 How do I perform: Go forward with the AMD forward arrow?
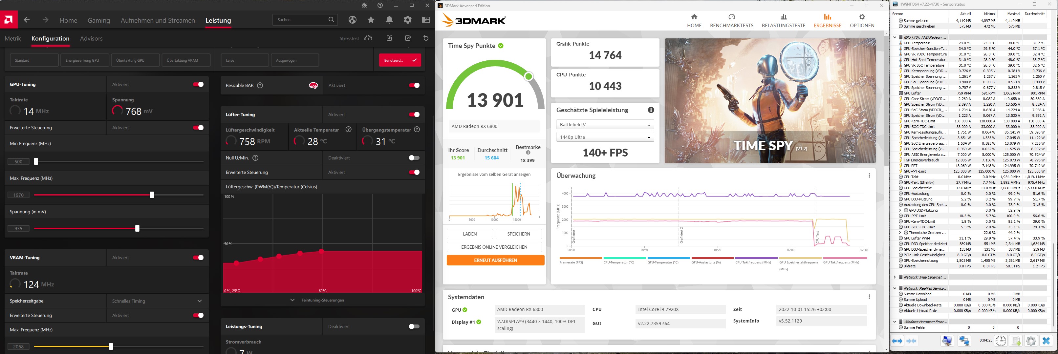45,20
